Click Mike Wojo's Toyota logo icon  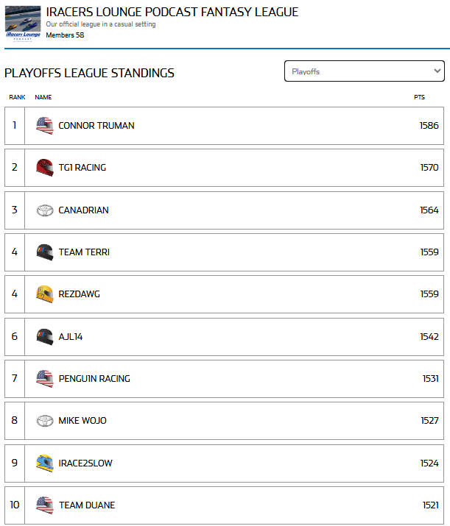click(x=45, y=421)
